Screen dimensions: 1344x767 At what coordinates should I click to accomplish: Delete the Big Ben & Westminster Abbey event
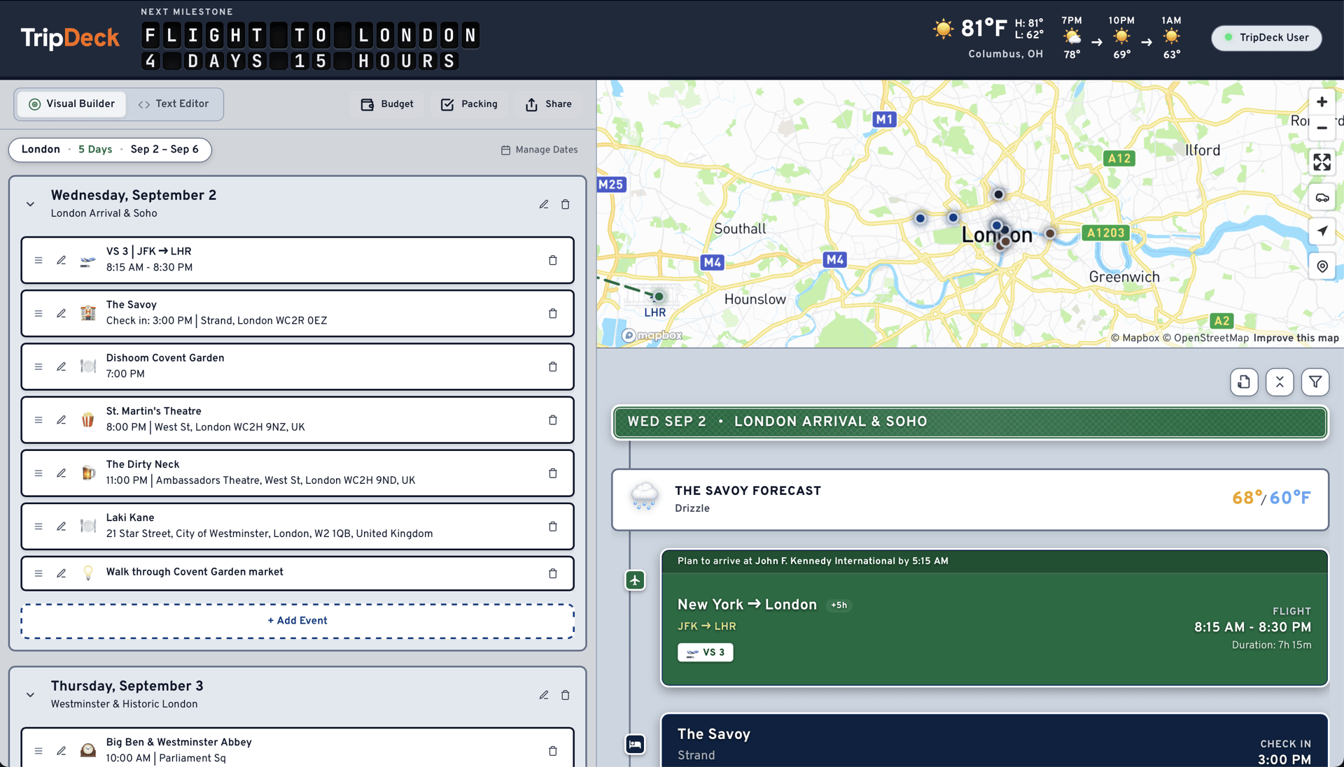click(553, 751)
